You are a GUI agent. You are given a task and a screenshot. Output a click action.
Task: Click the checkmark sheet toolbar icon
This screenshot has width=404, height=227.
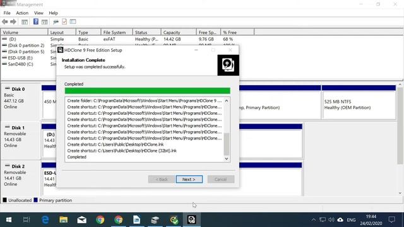click(x=64, y=21)
